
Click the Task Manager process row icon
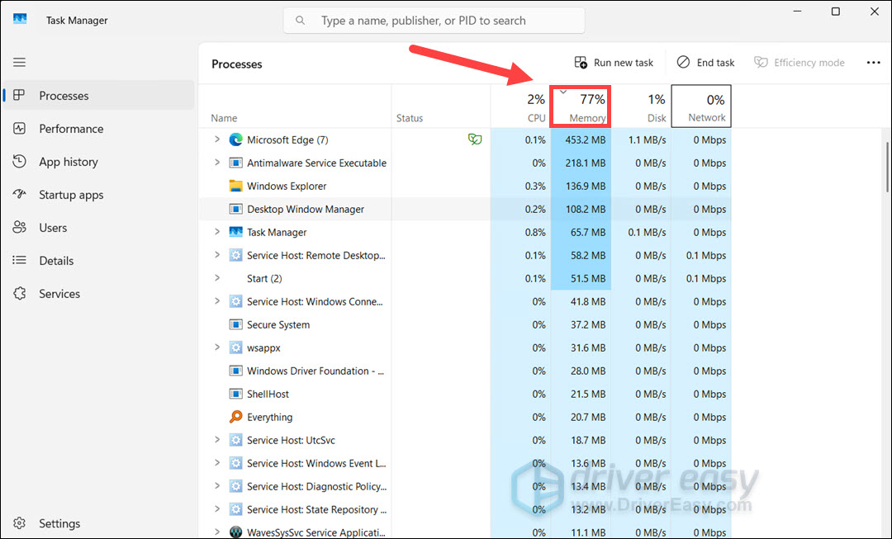[235, 232]
